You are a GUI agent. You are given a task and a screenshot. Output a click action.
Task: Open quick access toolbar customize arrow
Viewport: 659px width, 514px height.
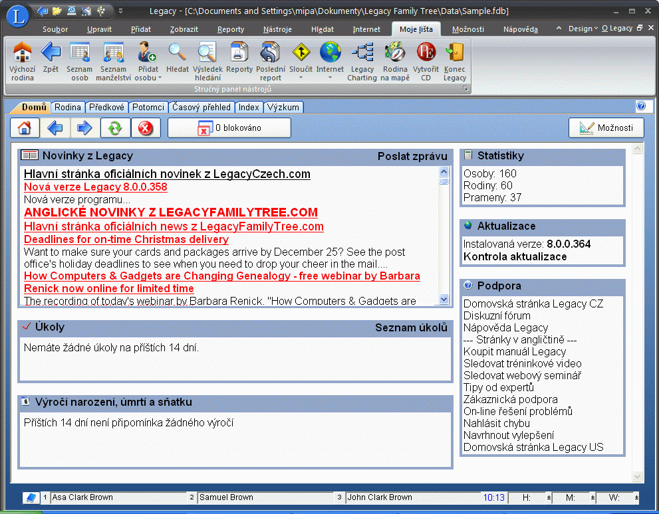point(120,11)
